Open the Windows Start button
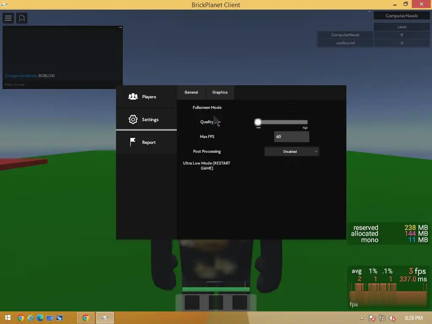 pyautogui.click(x=8, y=318)
